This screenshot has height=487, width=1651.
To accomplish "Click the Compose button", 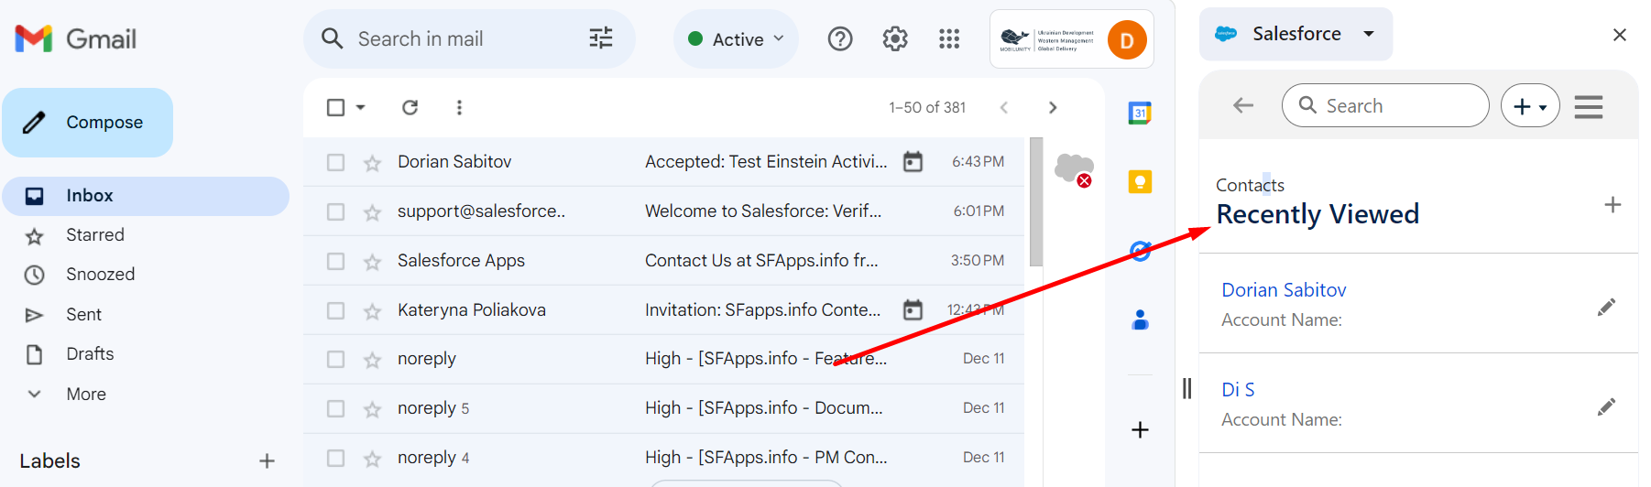I will [88, 123].
